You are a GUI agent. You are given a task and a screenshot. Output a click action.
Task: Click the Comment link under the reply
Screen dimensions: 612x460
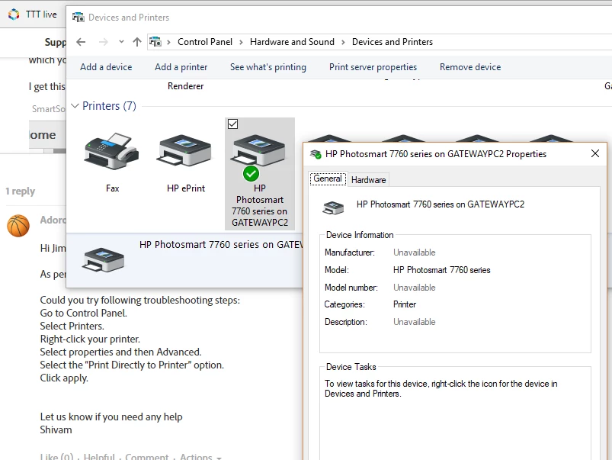147,456
